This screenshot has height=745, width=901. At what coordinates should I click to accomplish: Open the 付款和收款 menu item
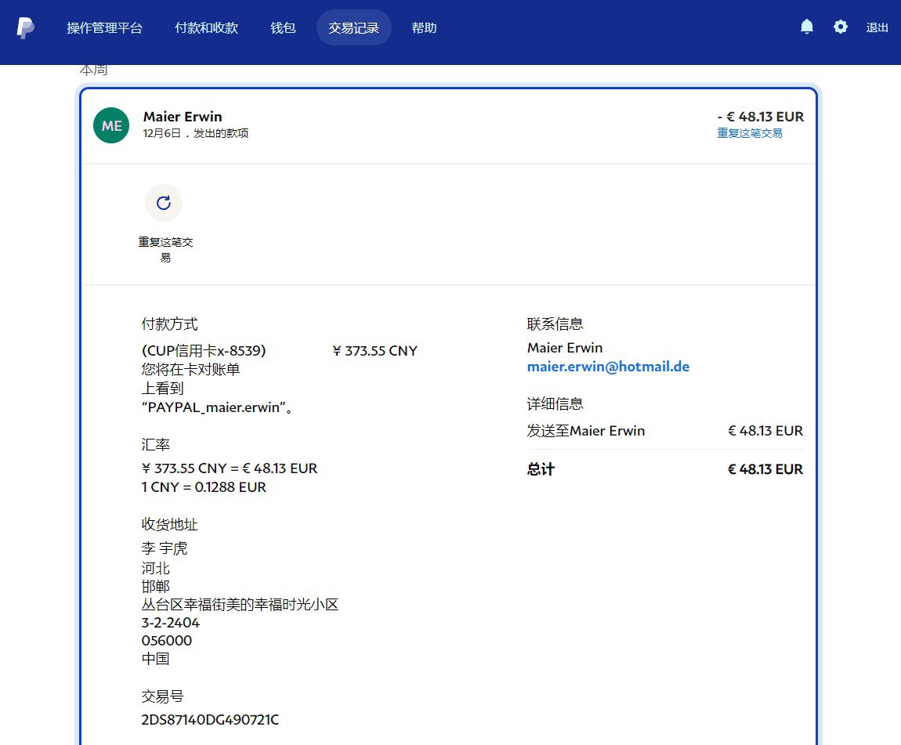(x=206, y=28)
